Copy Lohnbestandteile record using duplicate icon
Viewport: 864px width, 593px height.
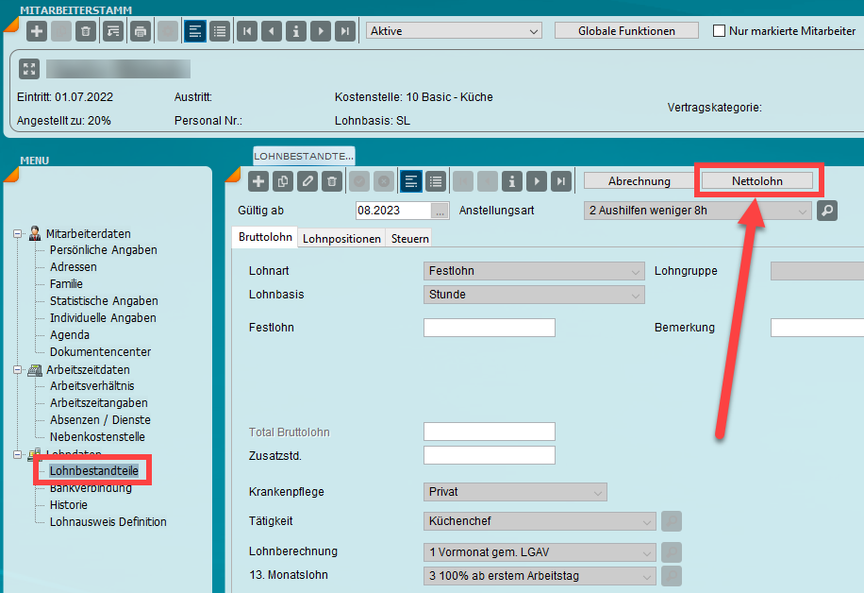282,181
